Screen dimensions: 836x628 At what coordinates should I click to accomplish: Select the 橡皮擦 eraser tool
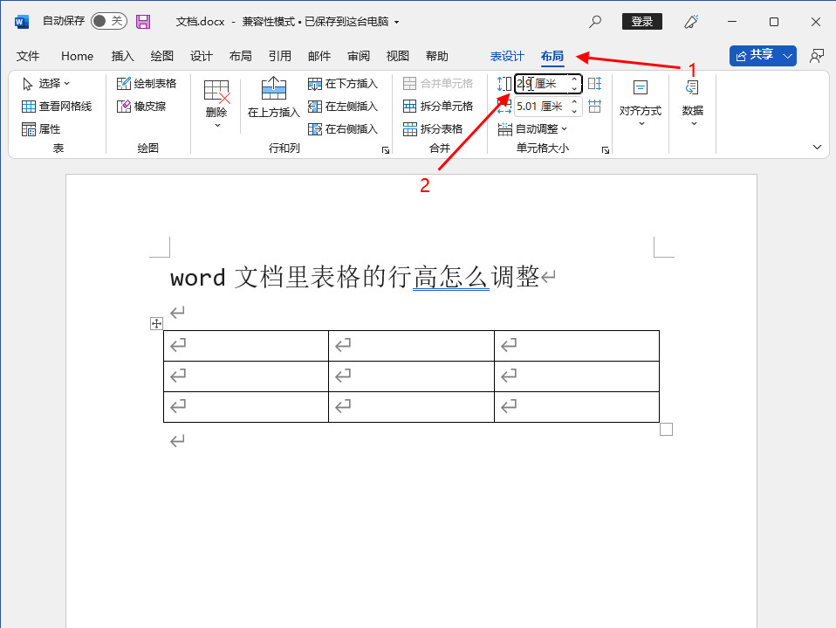click(141, 107)
